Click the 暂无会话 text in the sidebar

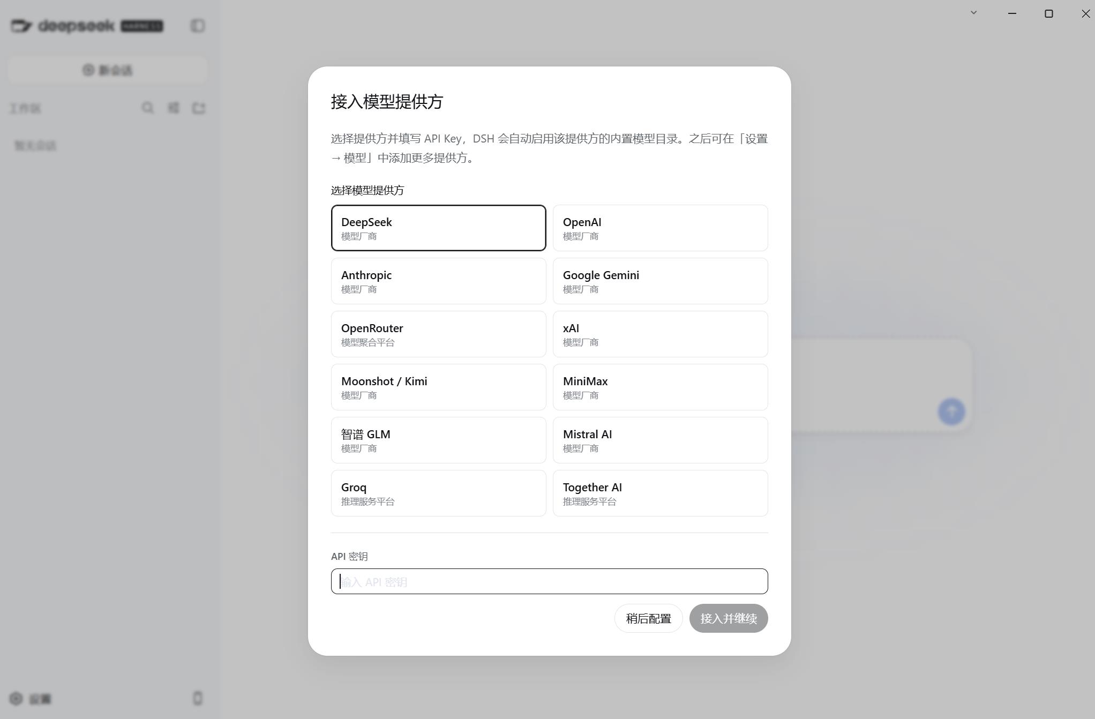(35, 146)
